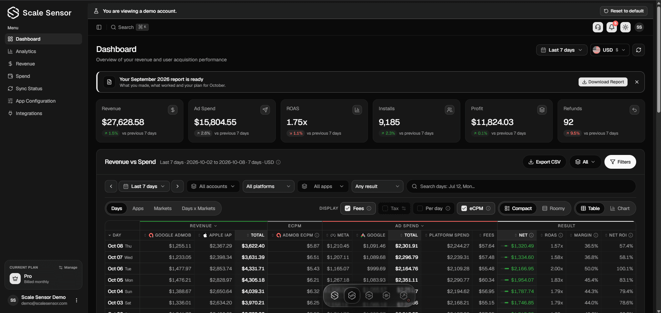This screenshot has height=313, width=661.
Task: Open the account options kebab menu
Action: click(77, 300)
